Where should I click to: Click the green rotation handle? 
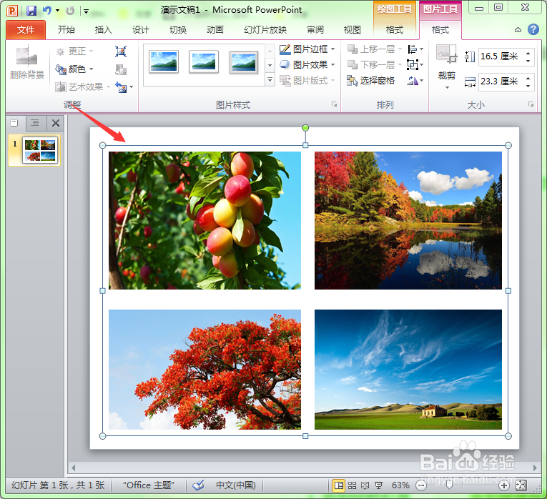coord(305,128)
